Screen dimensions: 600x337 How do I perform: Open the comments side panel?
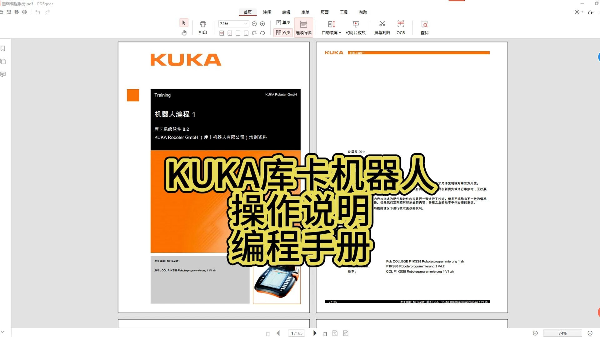point(3,74)
